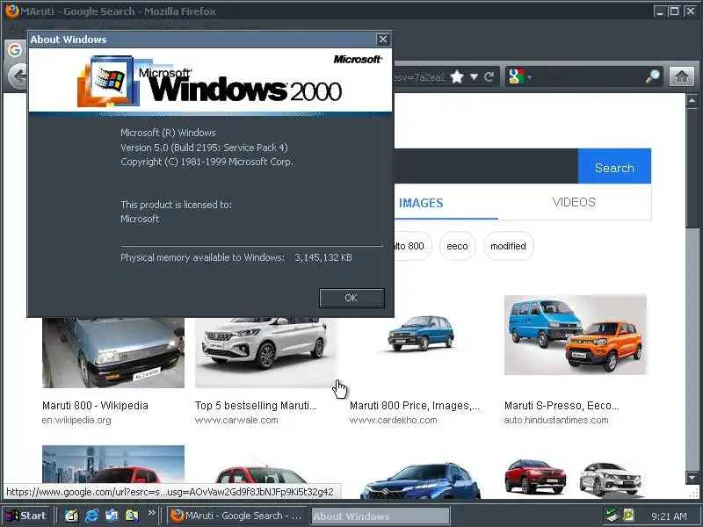Click the network tray icon
Screen dimensions: 703x527
coord(612,516)
